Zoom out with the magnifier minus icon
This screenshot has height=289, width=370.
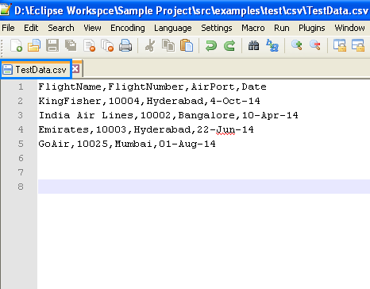[314, 45]
